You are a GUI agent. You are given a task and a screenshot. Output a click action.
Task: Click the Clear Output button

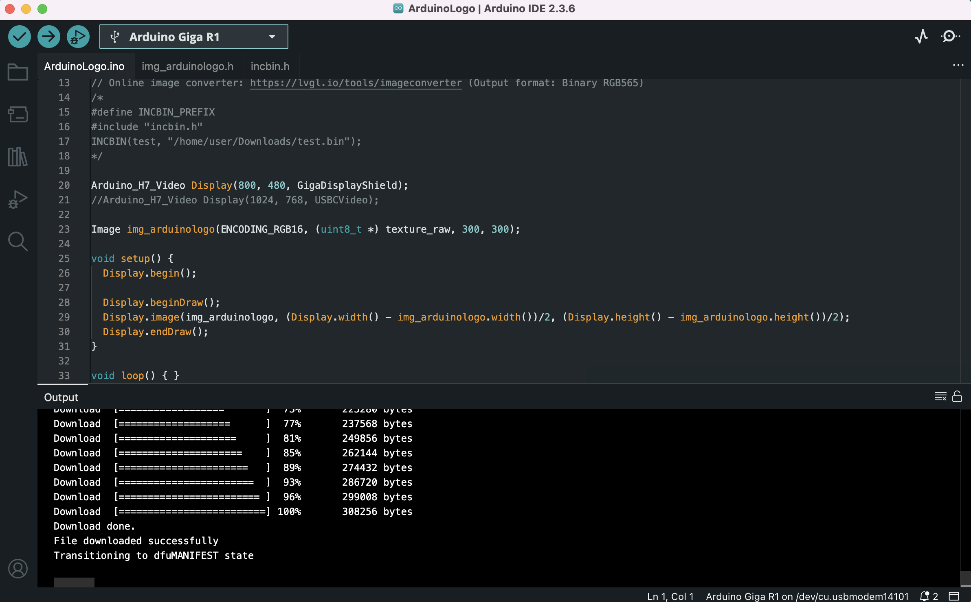940,397
